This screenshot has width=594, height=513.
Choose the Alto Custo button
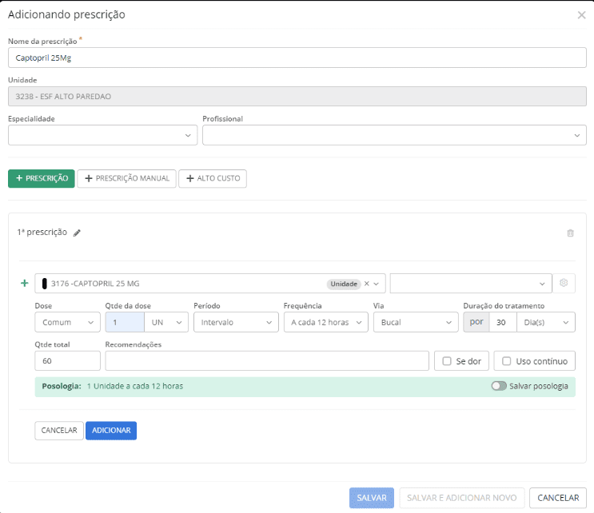(x=213, y=178)
